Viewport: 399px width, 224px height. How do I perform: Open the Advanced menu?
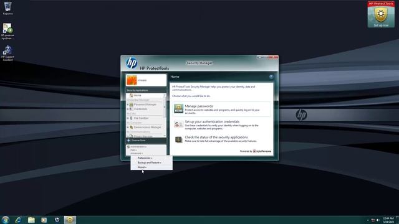click(x=137, y=154)
